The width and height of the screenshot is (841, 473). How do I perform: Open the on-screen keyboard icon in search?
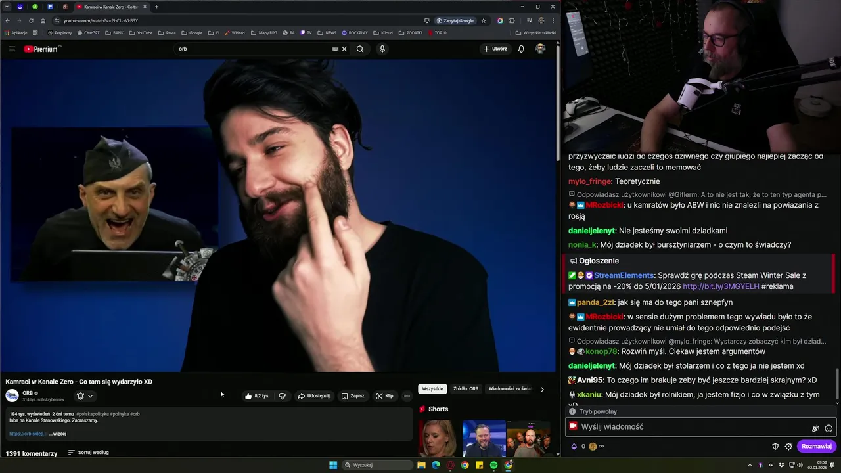tap(335, 49)
